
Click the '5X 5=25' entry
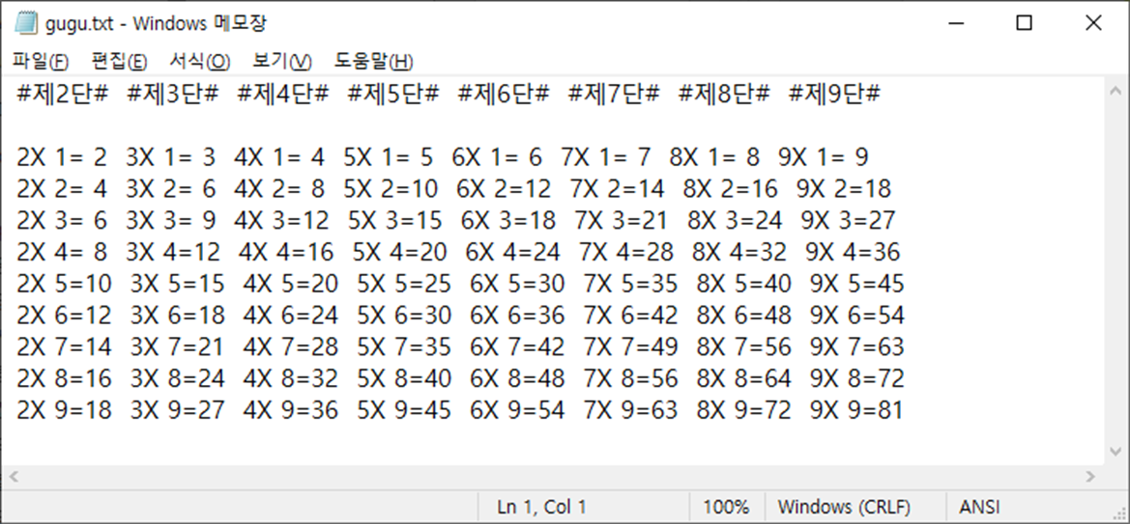[x=404, y=284]
